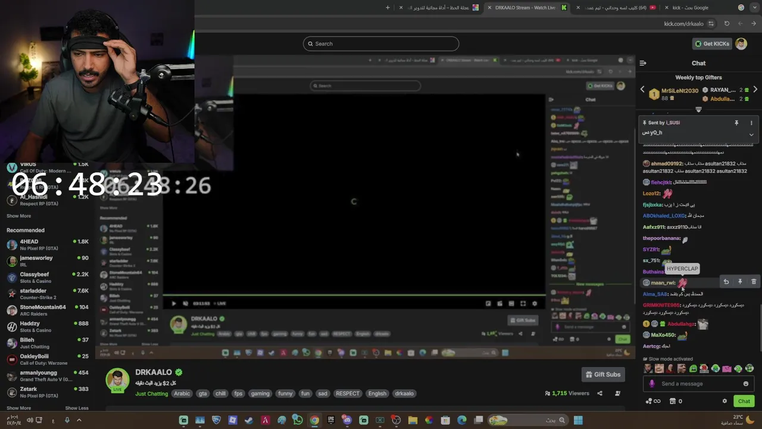
Task: Open starladder recommended channel
Action: coord(48,293)
